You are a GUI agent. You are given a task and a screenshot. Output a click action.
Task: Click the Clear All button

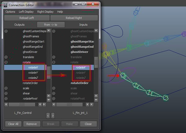tap(13, 124)
